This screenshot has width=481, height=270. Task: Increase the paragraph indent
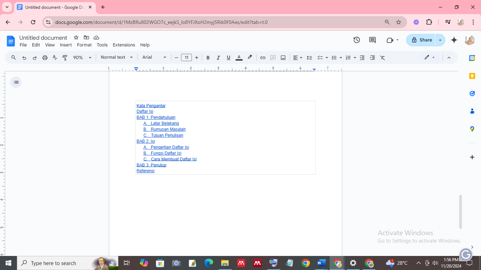pos(372,58)
